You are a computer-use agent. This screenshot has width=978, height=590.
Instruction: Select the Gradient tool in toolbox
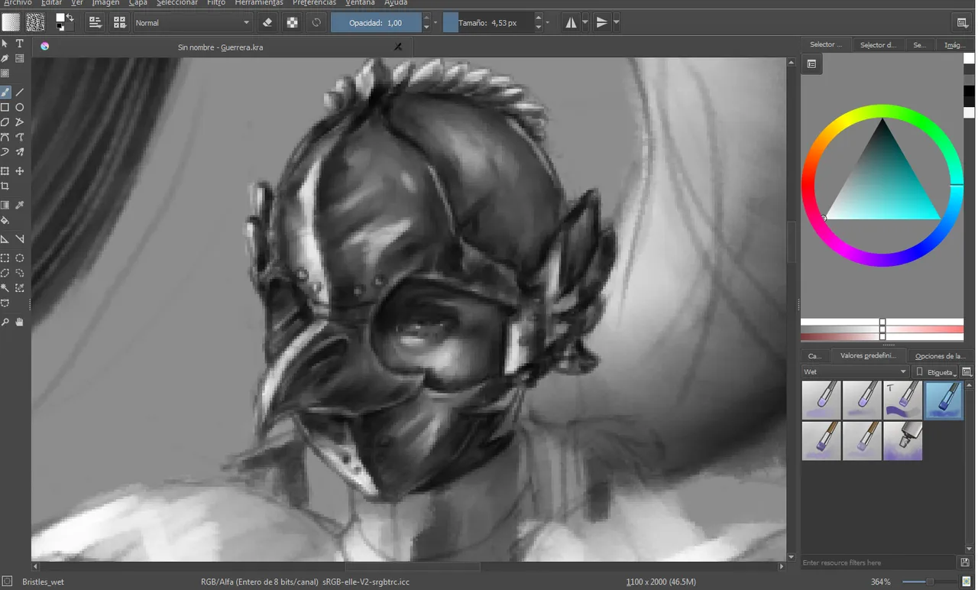(5, 205)
